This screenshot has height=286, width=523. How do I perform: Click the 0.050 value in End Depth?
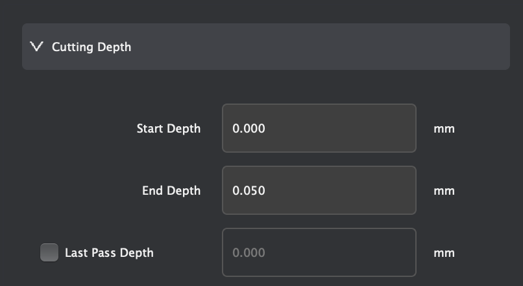pyautogui.click(x=249, y=190)
